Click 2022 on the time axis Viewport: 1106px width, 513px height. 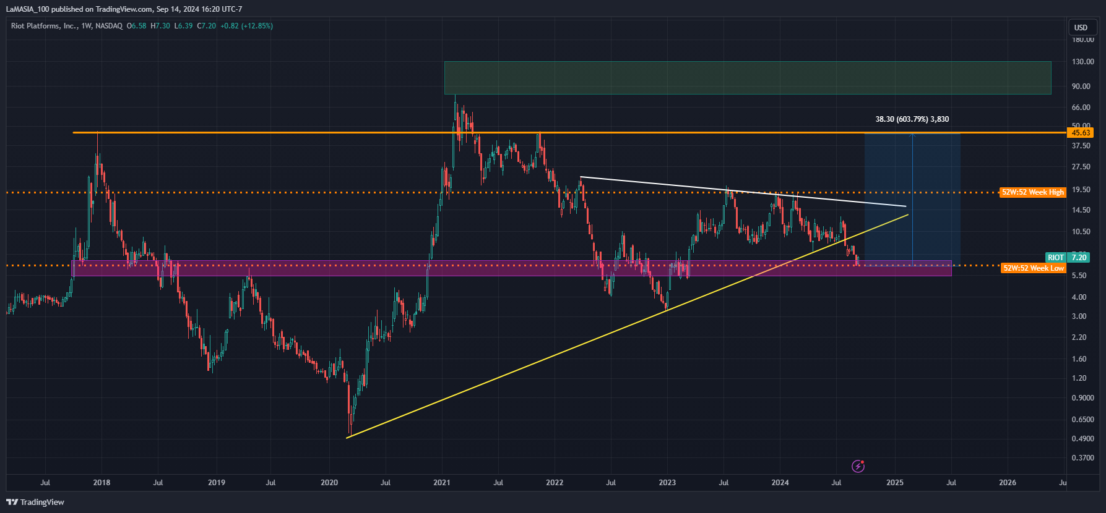point(555,483)
